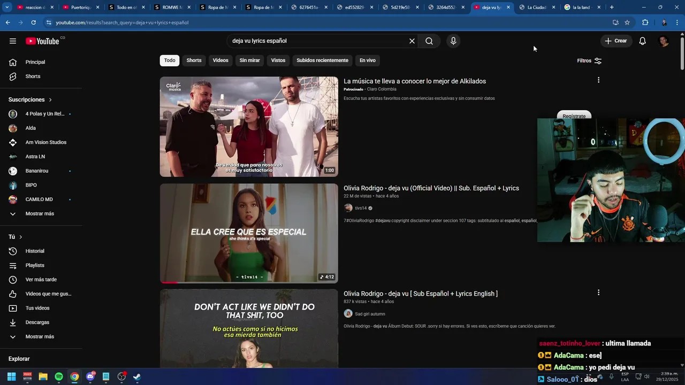
Task: Open Spotify from the taskbar
Action: pyautogui.click(x=59, y=376)
